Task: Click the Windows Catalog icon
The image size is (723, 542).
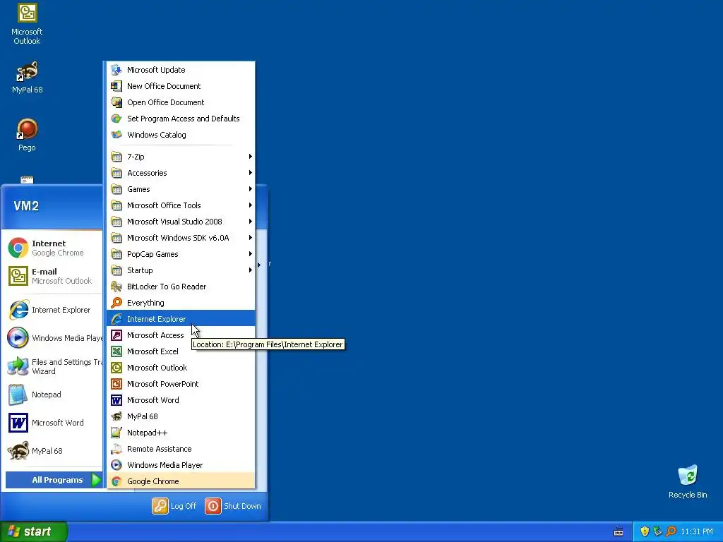Action: (x=116, y=135)
